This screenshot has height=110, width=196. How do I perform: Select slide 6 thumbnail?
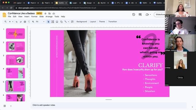(15, 98)
